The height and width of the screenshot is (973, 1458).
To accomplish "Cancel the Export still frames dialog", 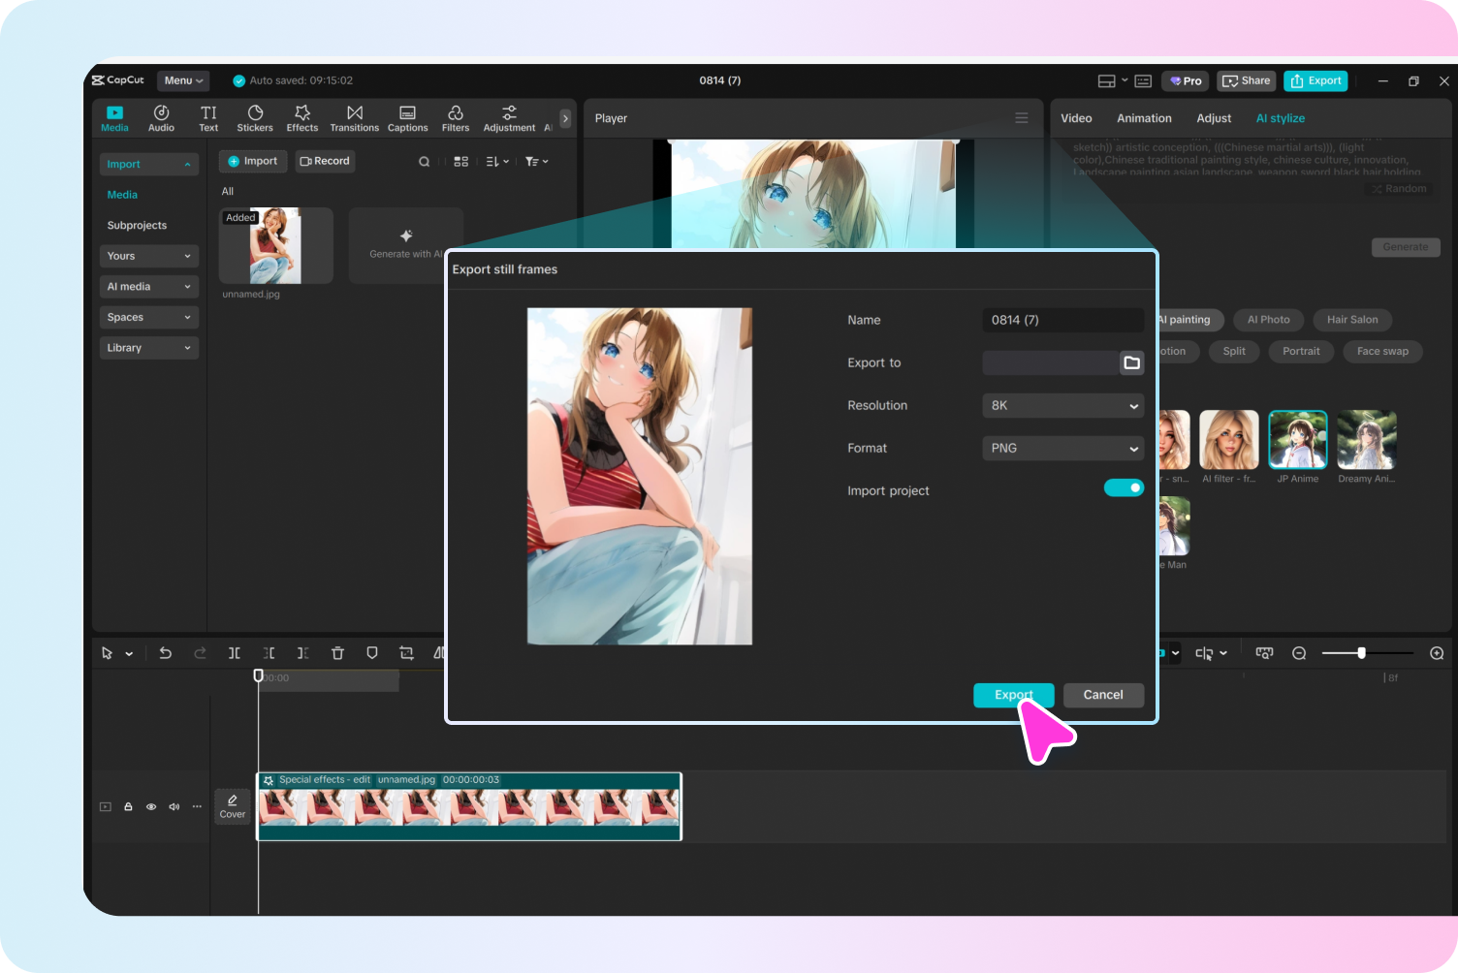I will [1103, 695].
